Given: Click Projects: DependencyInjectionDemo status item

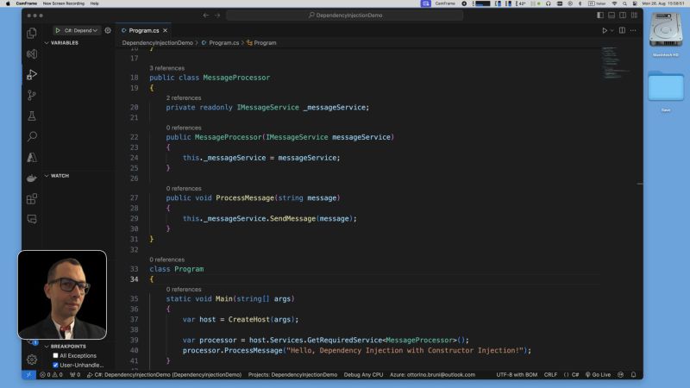Looking at the screenshot, I should 292,375.
